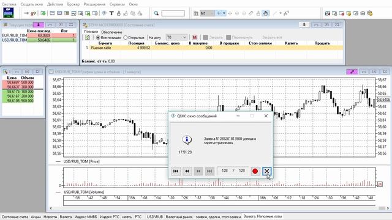
Task: Select the Открытые radio button
Action: click(x=126, y=37)
